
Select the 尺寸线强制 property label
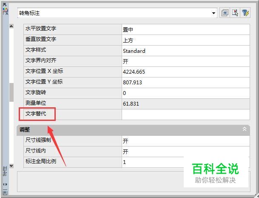coord(38,140)
